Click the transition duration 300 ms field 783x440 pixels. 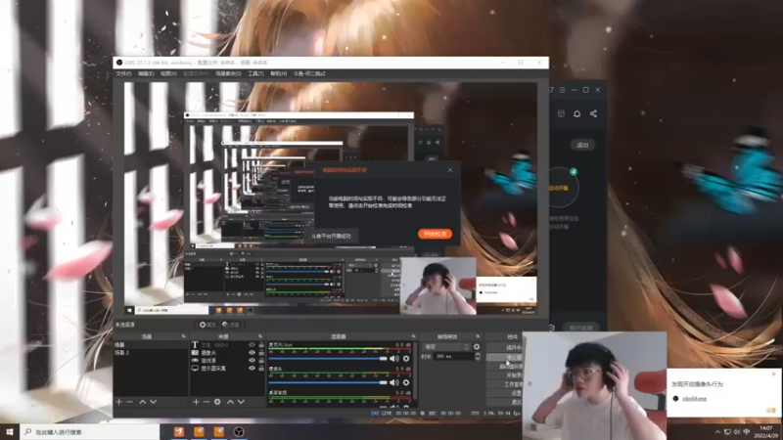[x=454, y=356]
